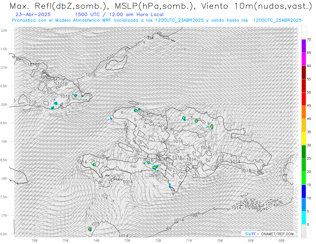Click the SisTT - ONAMET/REP.DOM. credit box

tap(269, 234)
